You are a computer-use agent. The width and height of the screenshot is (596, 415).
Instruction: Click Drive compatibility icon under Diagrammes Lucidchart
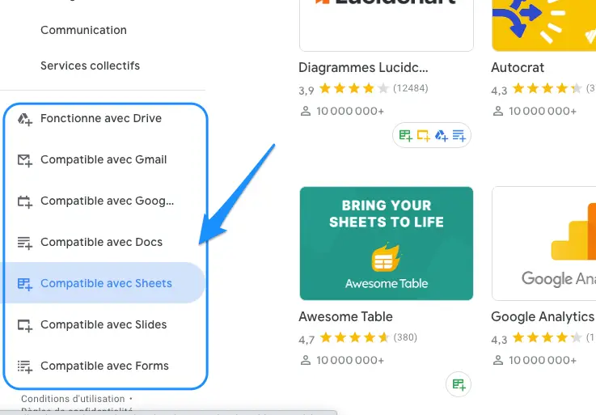pyautogui.click(x=442, y=135)
